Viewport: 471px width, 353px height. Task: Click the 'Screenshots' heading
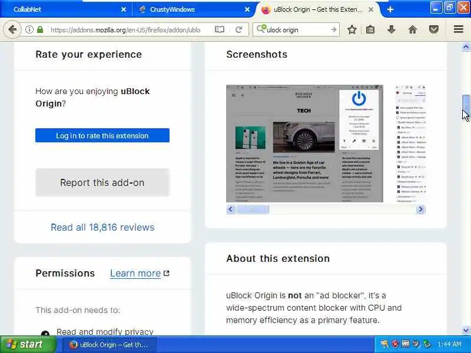(257, 54)
